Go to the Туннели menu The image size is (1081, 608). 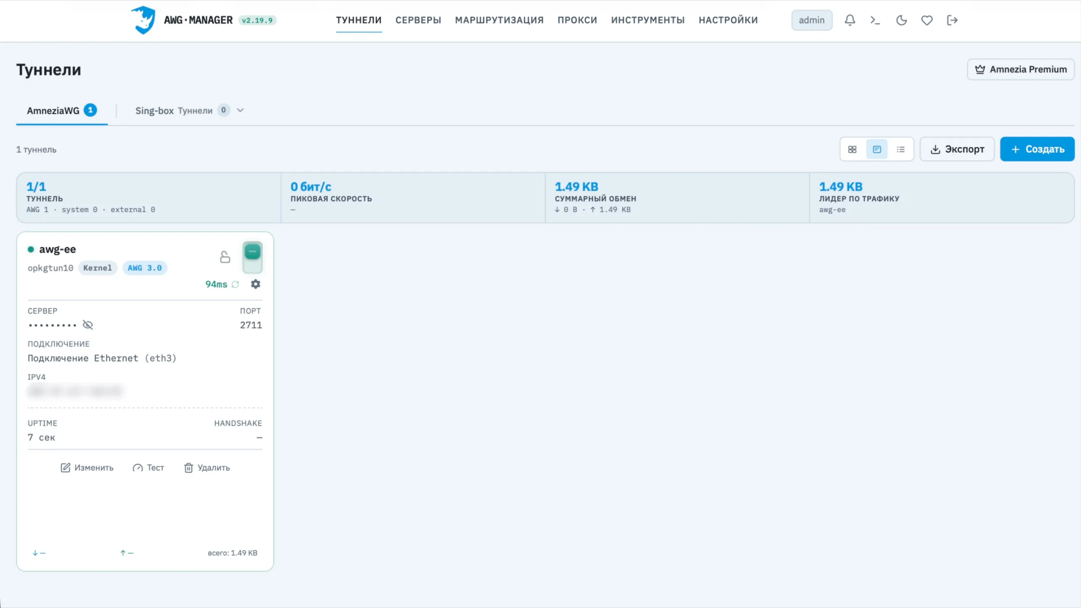359,20
